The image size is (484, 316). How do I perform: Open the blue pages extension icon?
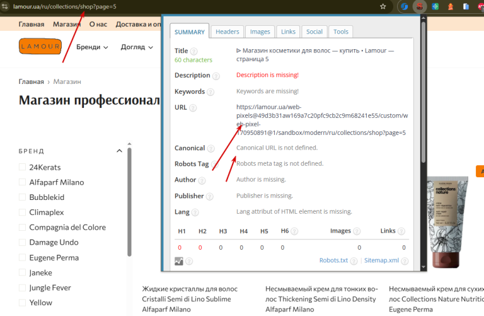point(466,6)
